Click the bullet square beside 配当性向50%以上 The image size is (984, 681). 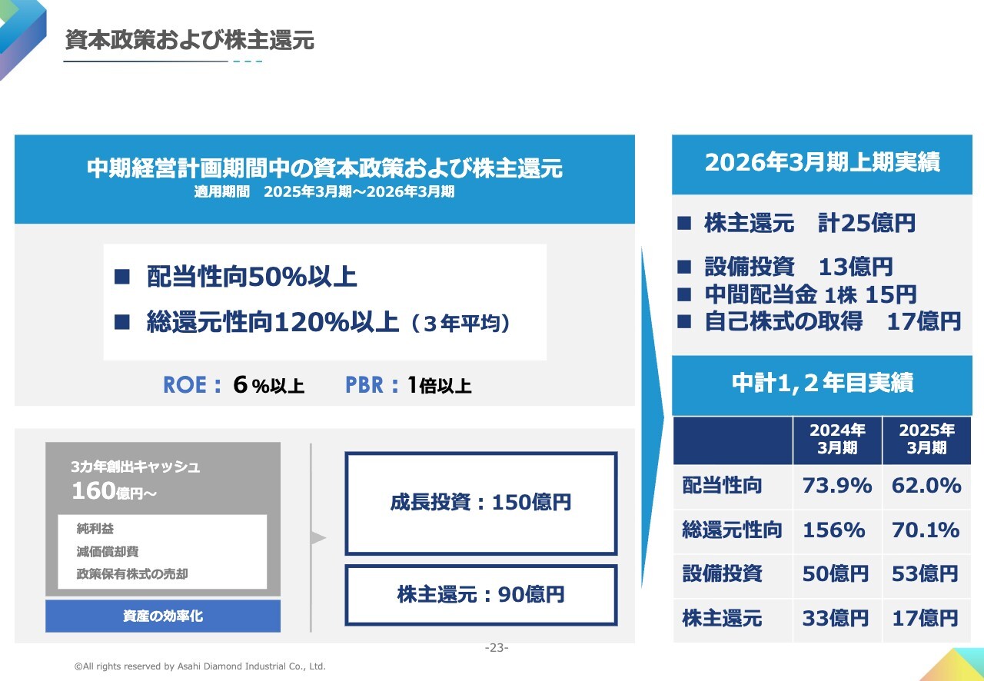(122, 277)
